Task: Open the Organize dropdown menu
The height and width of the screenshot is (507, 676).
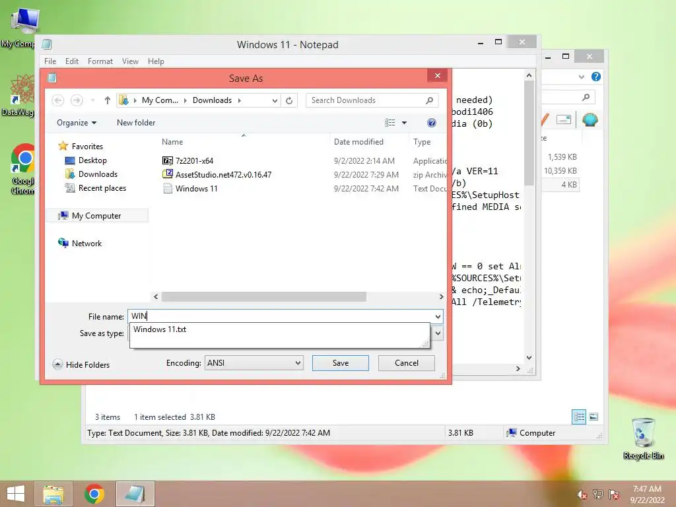Action: click(77, 123)
